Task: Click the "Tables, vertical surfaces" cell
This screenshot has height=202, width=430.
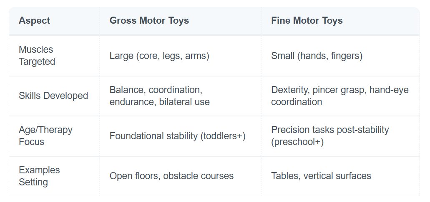Action: (x=321, y=176)
